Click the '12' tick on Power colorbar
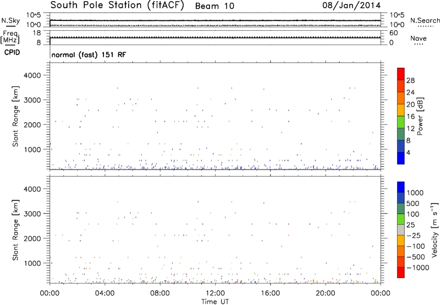 pyautogui.click(x=410, y=129)
